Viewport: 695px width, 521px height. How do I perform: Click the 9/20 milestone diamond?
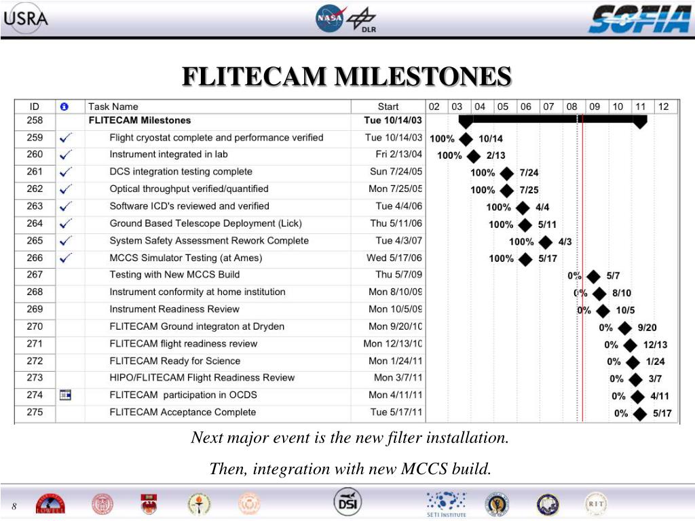pyautogui.click(x=624, y=328)
